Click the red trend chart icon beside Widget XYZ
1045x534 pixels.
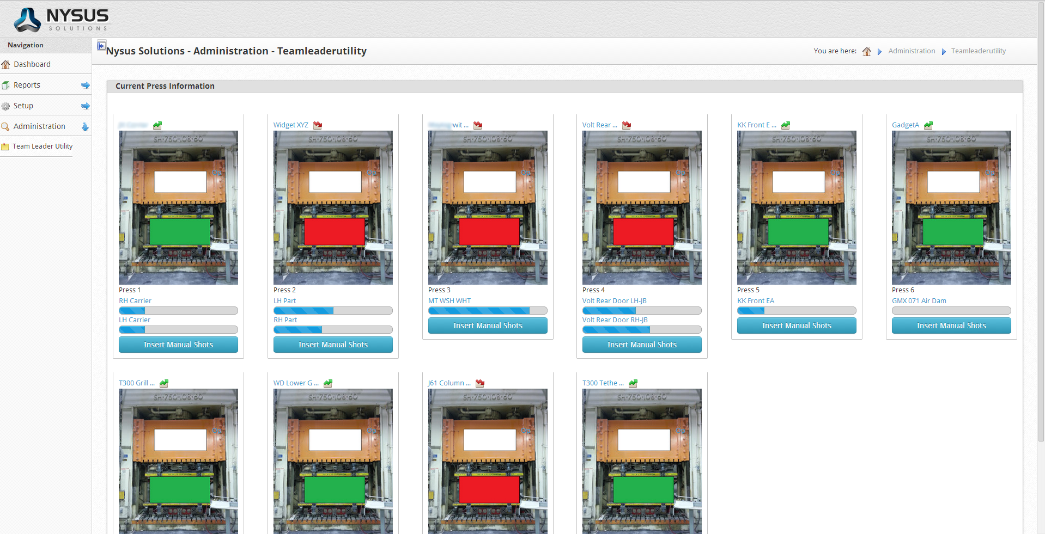click(318, 125)
